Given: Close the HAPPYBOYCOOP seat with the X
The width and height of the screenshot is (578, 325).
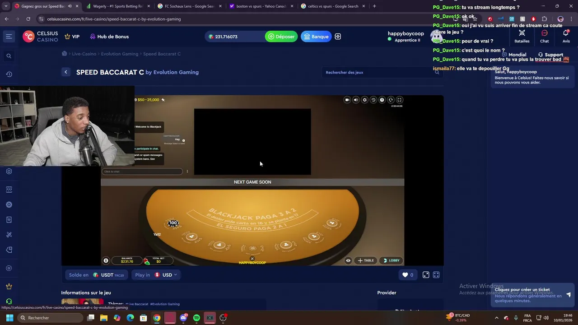Looking at the screenshot, I should point(252,259).
